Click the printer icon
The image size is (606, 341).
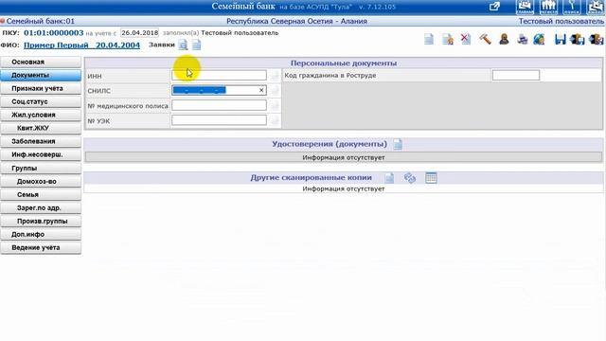coord(522,39)
